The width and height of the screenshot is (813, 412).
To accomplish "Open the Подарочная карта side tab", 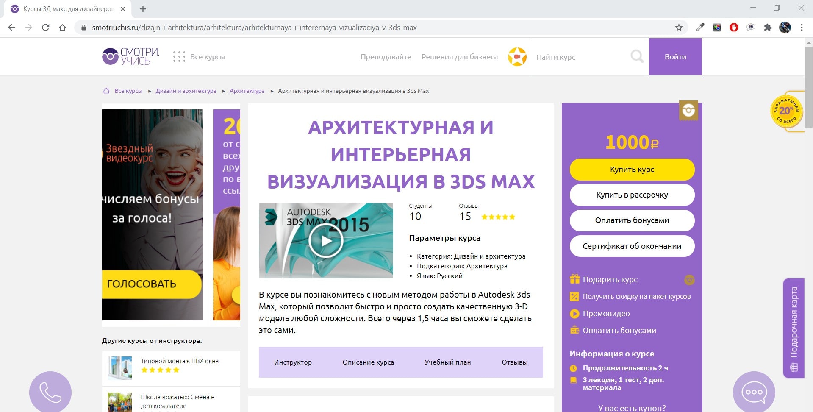I will click(794, 328).
